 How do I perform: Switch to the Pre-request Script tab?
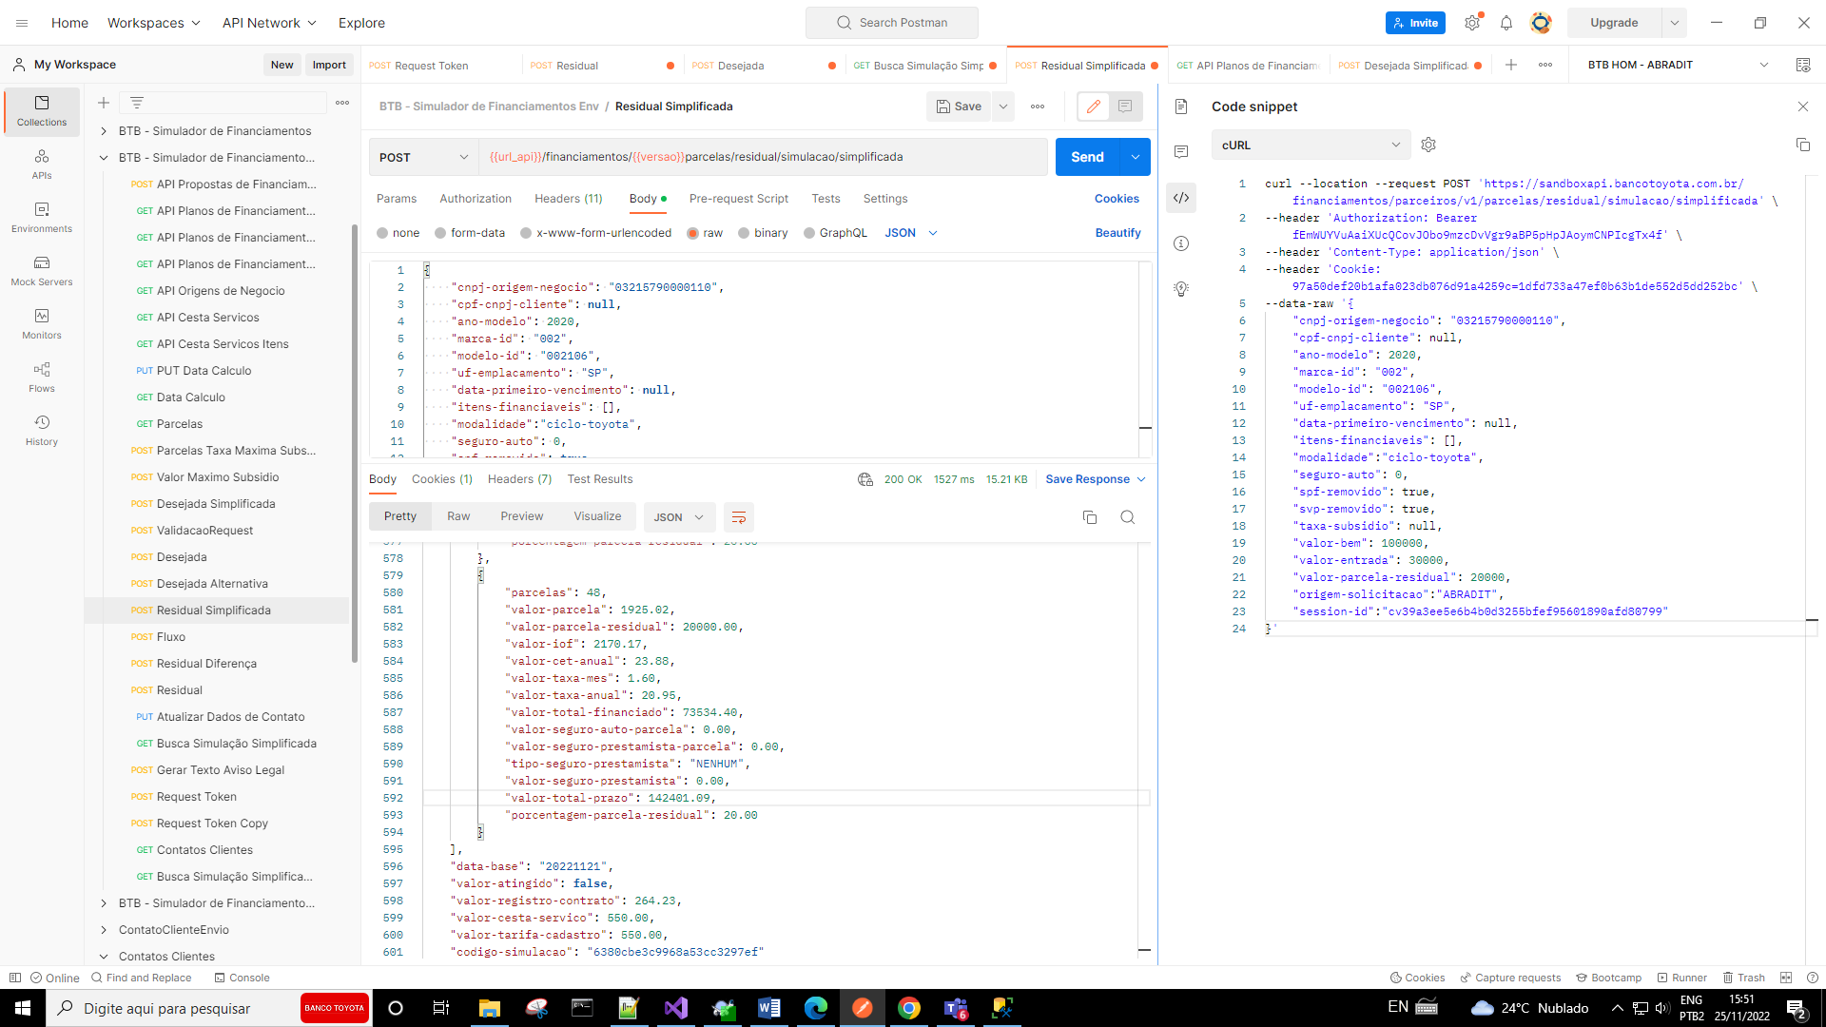739,199
